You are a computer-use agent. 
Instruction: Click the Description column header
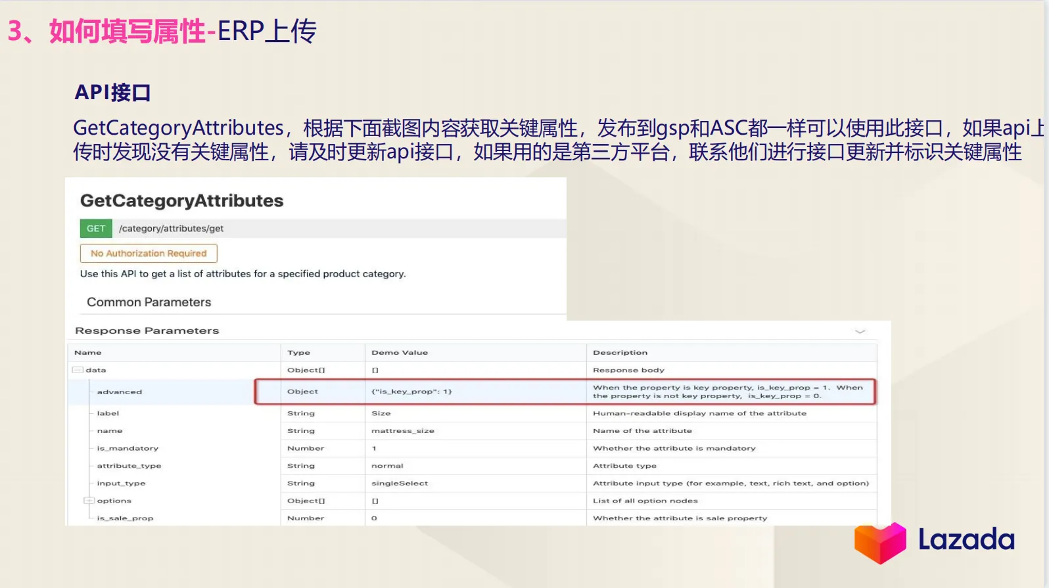(x=620, y=353)
